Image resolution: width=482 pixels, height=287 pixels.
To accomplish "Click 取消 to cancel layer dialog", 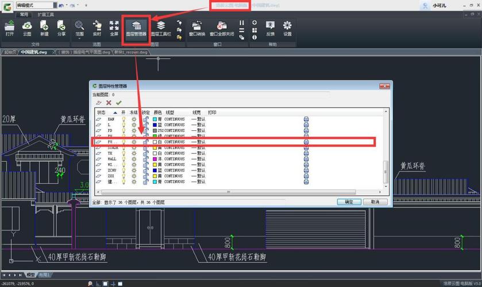I will [x=375, y=202].
